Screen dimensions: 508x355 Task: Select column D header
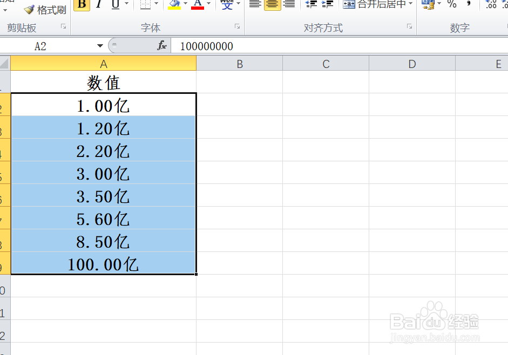point(412,64)
